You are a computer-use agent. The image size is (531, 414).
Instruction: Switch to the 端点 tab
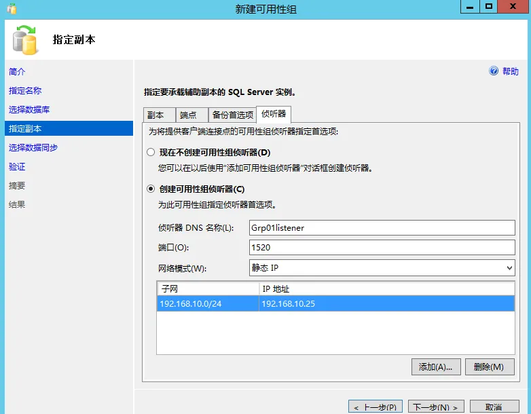pos(191,115)
